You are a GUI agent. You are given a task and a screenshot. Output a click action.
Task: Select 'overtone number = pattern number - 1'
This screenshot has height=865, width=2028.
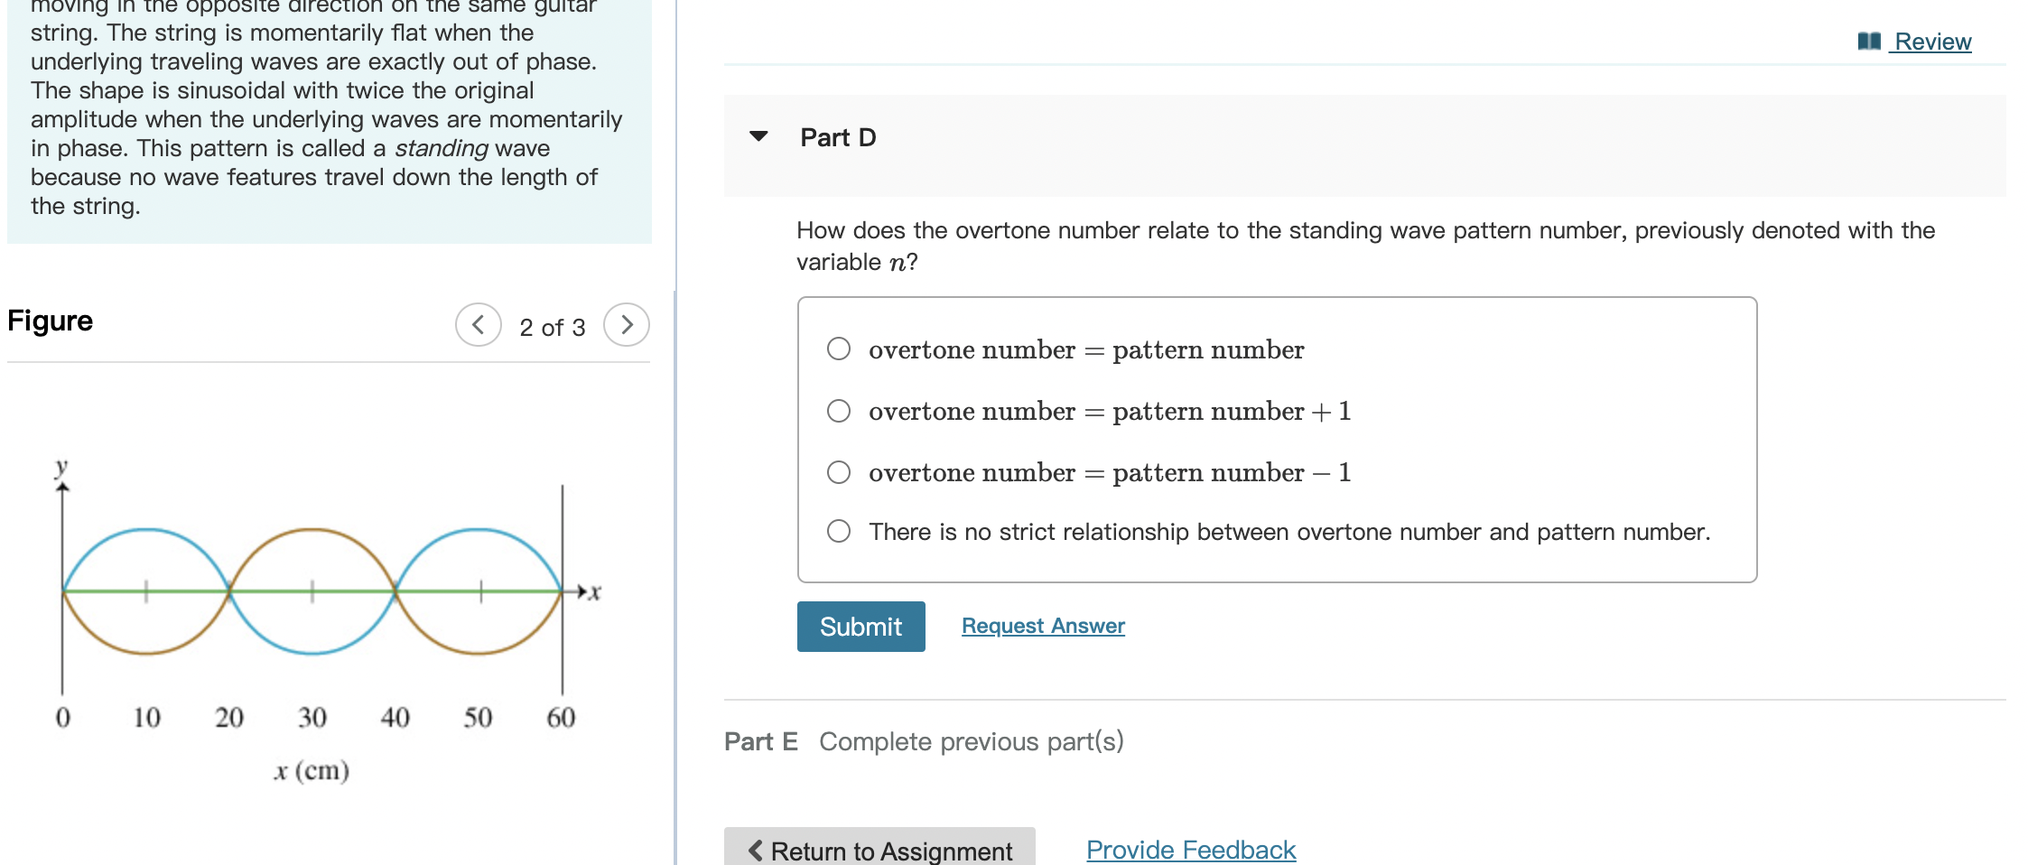[x=838, y=471]
